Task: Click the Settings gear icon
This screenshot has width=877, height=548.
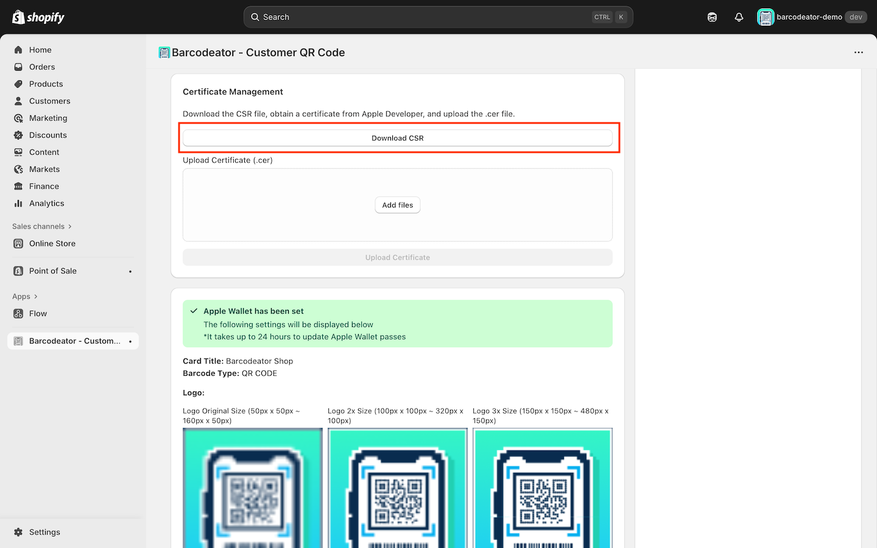Action: [x=18, y=532]
